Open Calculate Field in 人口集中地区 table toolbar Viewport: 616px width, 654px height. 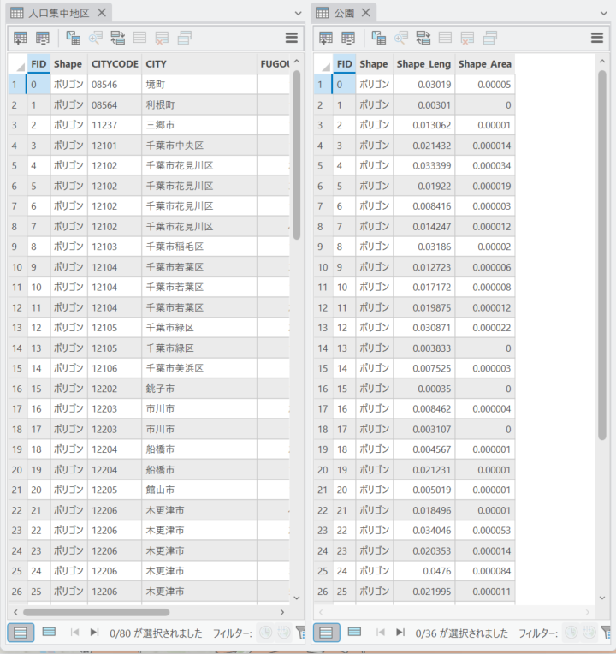[x=42, y=38]
